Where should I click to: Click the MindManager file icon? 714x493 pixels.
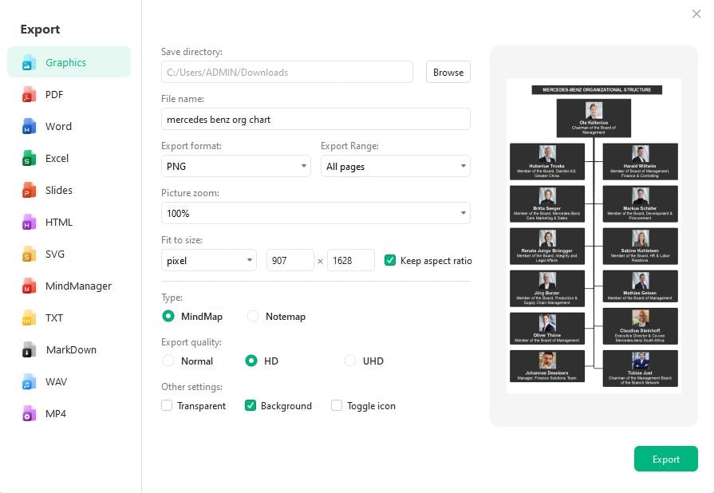point(29,286)
